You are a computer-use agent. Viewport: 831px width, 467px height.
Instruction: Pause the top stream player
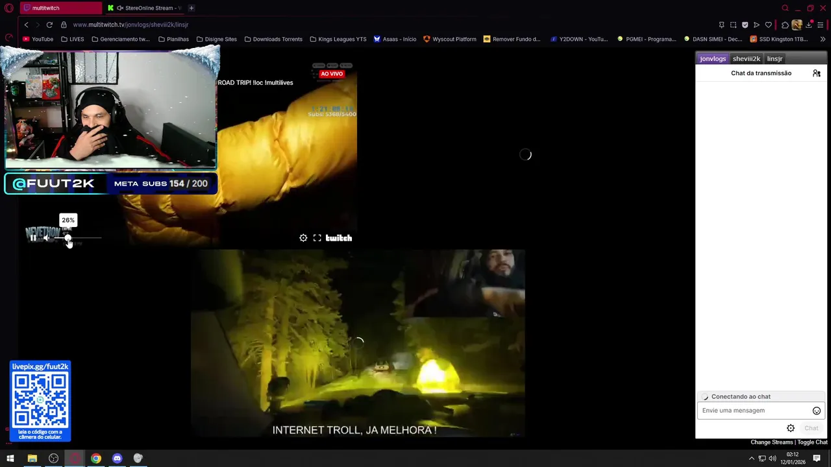(33, 238)
